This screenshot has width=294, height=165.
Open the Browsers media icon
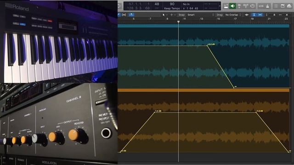coord(289,6)
